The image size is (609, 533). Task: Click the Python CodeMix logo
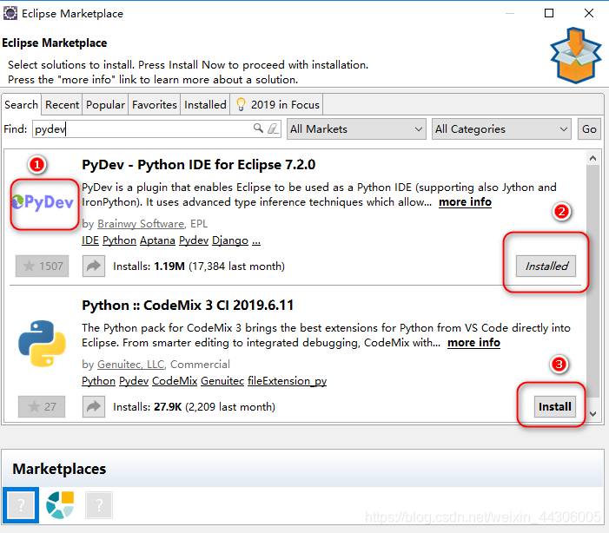[42, 343]
